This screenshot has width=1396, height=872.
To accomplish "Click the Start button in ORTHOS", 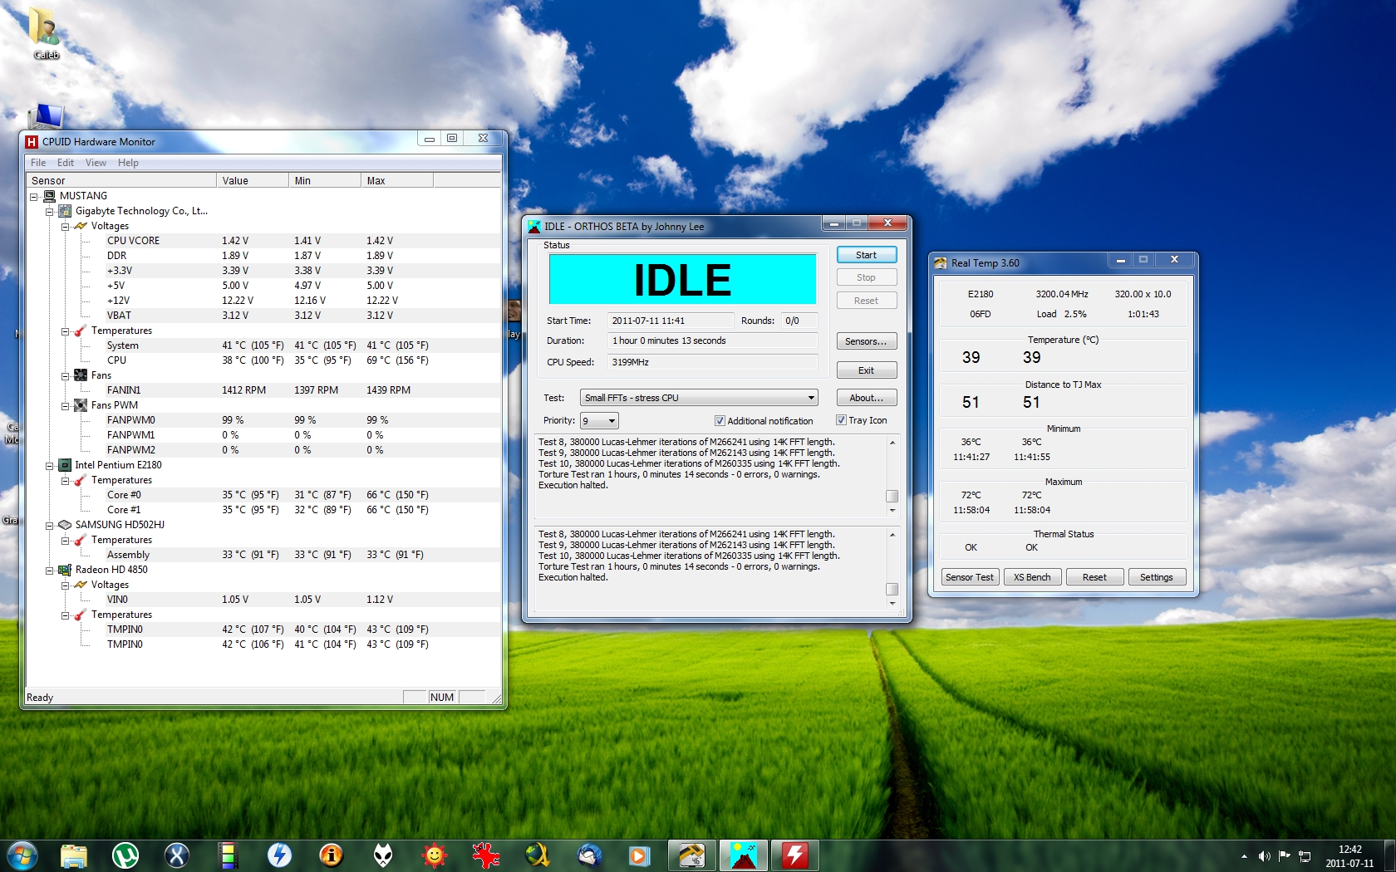I will pyautogui.click(x=867, y=255).
